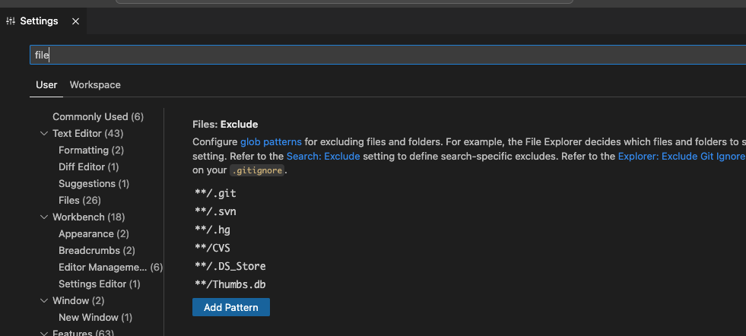Select Files category under Text Editor
Viewport: 746px width, 336px height.
(79, 201)
